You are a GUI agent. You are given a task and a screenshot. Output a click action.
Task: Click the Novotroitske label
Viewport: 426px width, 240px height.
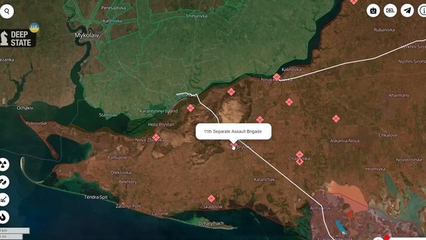coord(409,160)
